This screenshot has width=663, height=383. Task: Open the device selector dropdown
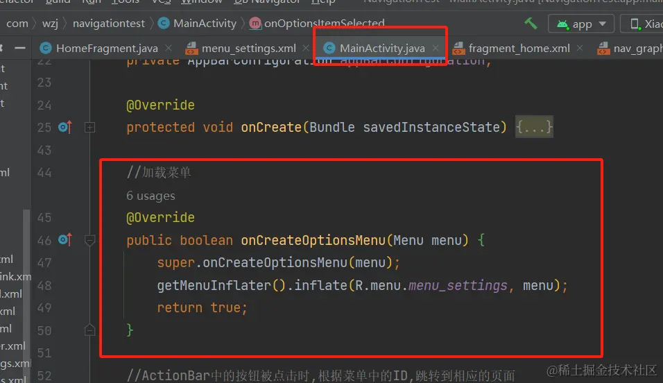tap(642, 24)
